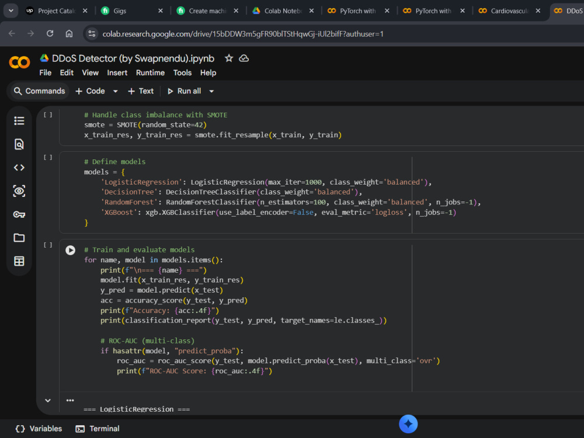The width and height of the screenshot is (584, 438).
Task: Click the Colab logo
Action: coord(19,62)
